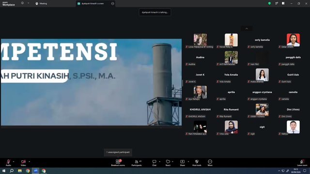The image size is (310, 174).
Task: Open Host tools shield menu
Action: coord(197,163)
